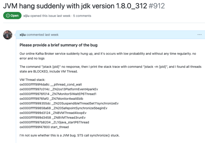The width and height of the screenshot is (205, 143).
Task: Click the issue number #912
Action: 157,6
